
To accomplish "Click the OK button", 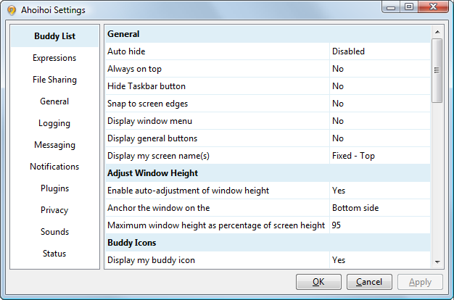I will click(x=318, y=282).
